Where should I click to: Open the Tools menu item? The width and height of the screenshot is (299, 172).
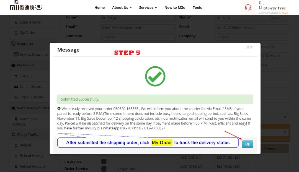tap(197, 7)
